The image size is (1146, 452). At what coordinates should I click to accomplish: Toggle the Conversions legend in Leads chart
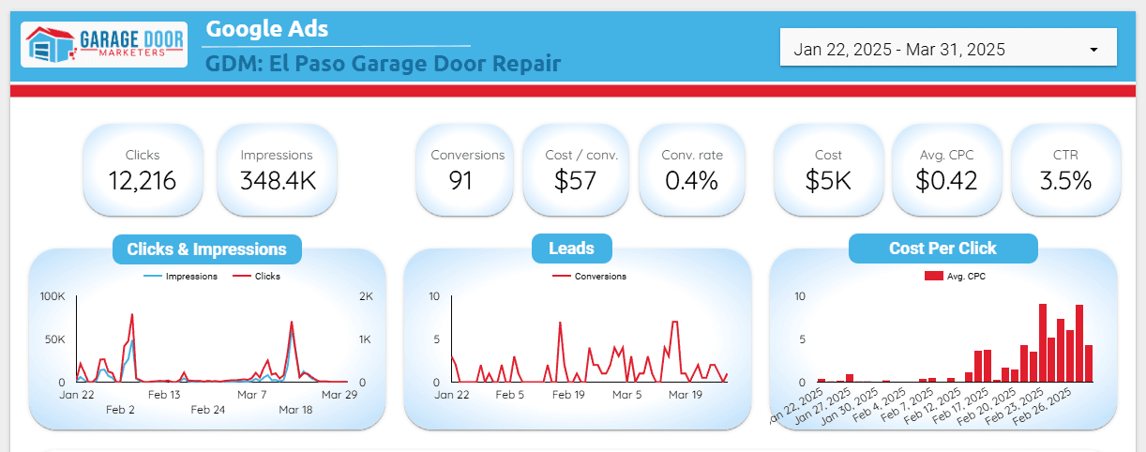[590, 277]
